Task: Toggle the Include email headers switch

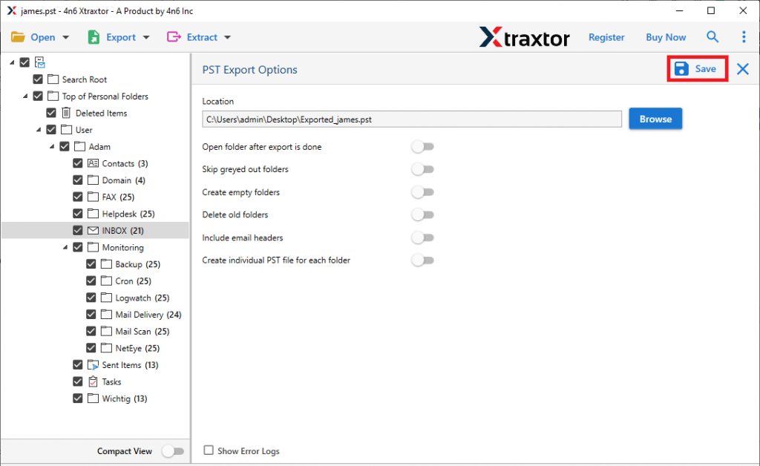Action: [x=423, y=237]
